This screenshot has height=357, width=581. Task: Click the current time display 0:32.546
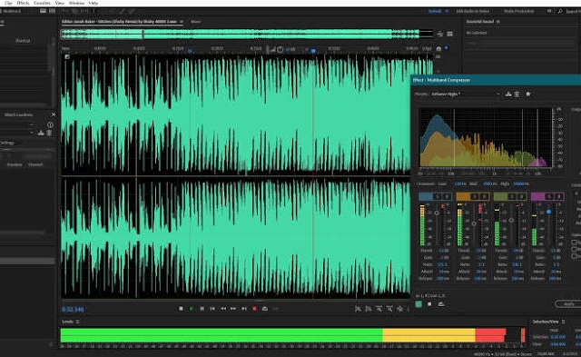(73, 309)
